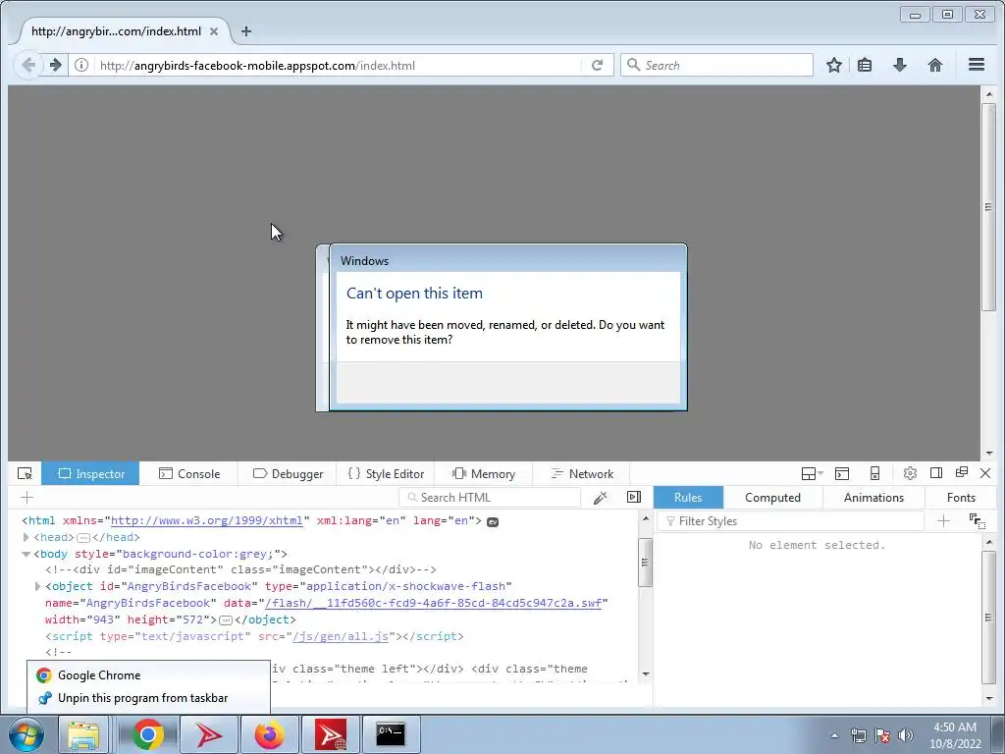Click the Filter Styles input field
Image resolution: width=1005 pixels, height=754 pixels.
tap(792, 521)
